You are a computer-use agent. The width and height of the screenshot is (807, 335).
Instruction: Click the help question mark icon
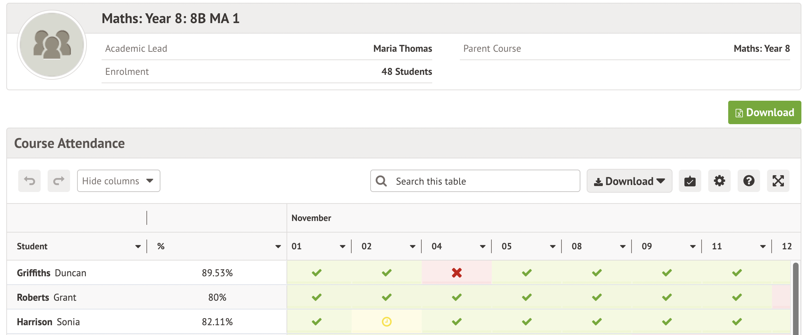click(749, 181)
